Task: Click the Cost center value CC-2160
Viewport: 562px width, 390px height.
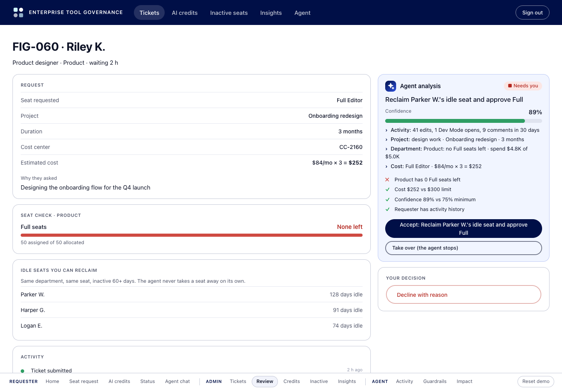Action: coord(351,147)
